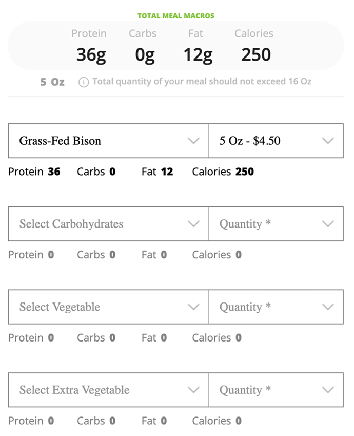Image resolution: width=354 pixels, height=436 pixels.
Task: Click the Select Vegetable chevron arrow
Action: pyautogui.click(x=194, y=307)
